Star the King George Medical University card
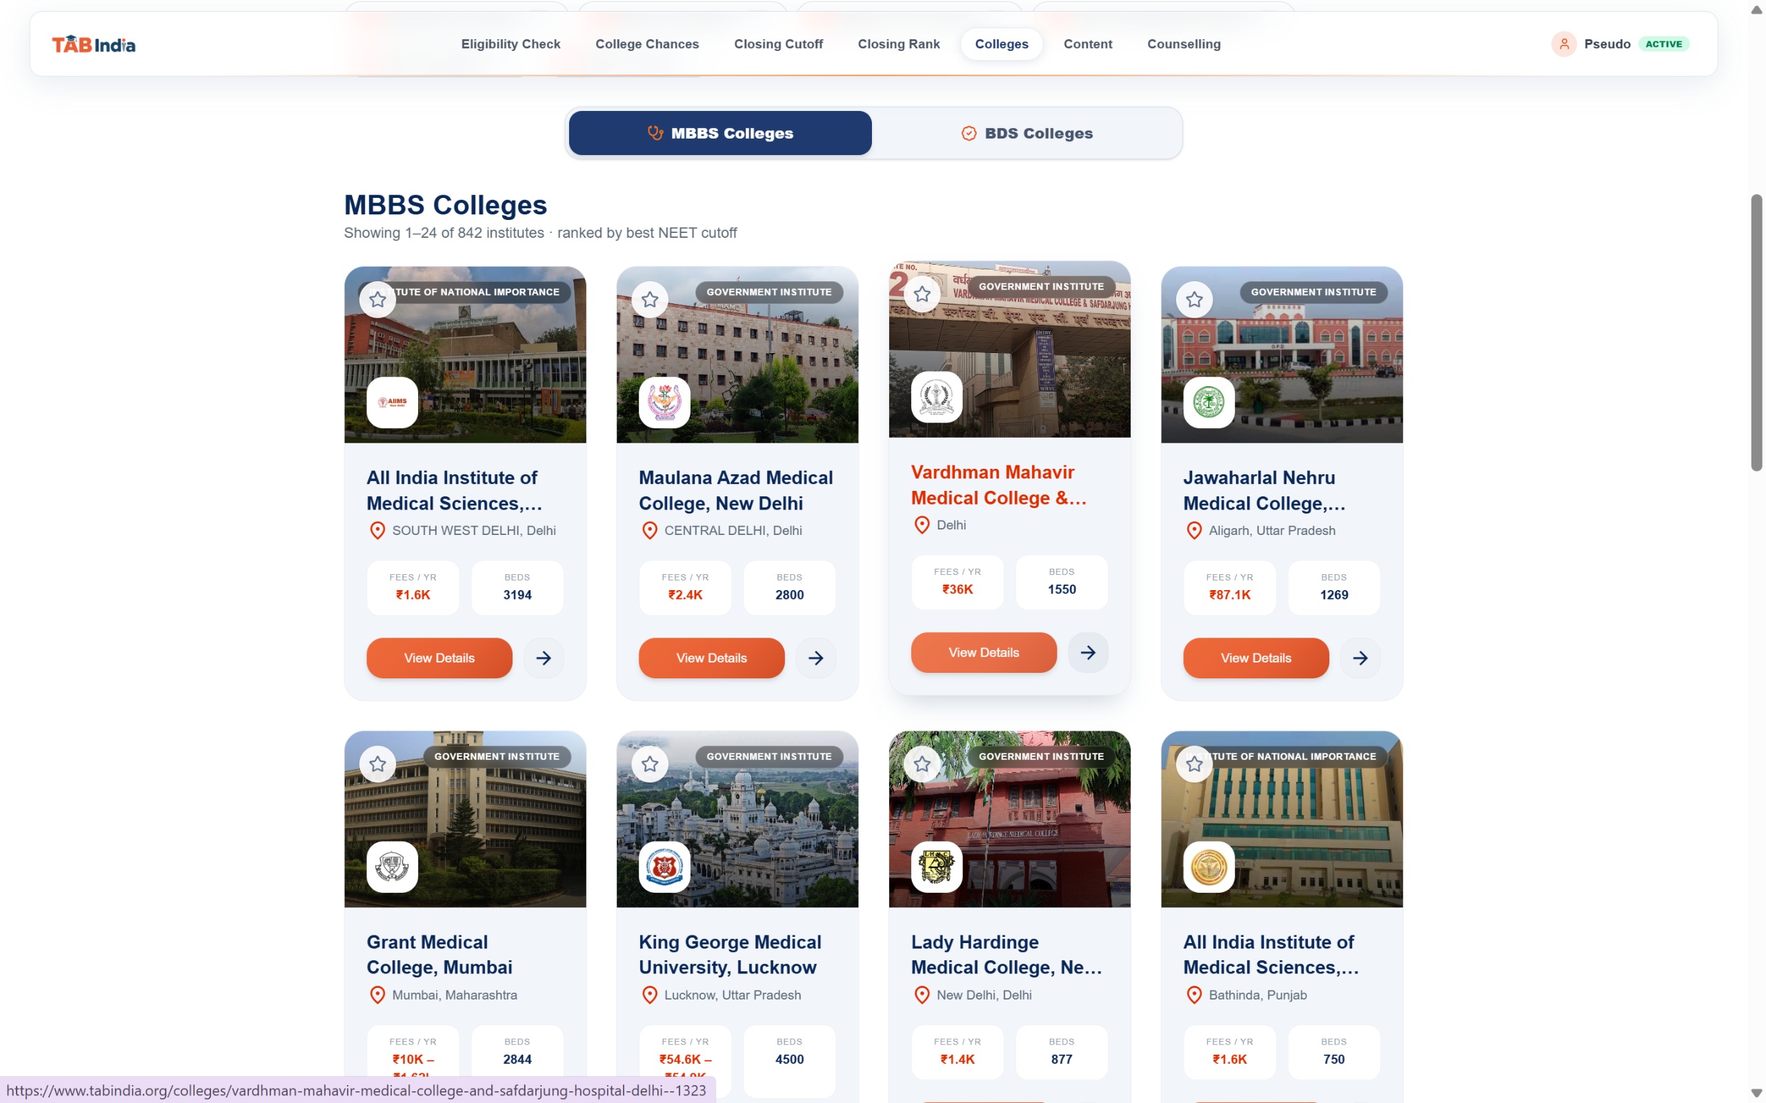The image size is (1766, 1103). pos(649,764)
